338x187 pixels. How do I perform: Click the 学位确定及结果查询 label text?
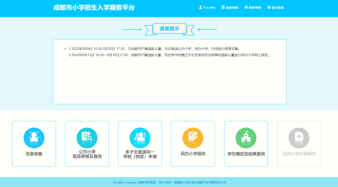coord(246,154)
